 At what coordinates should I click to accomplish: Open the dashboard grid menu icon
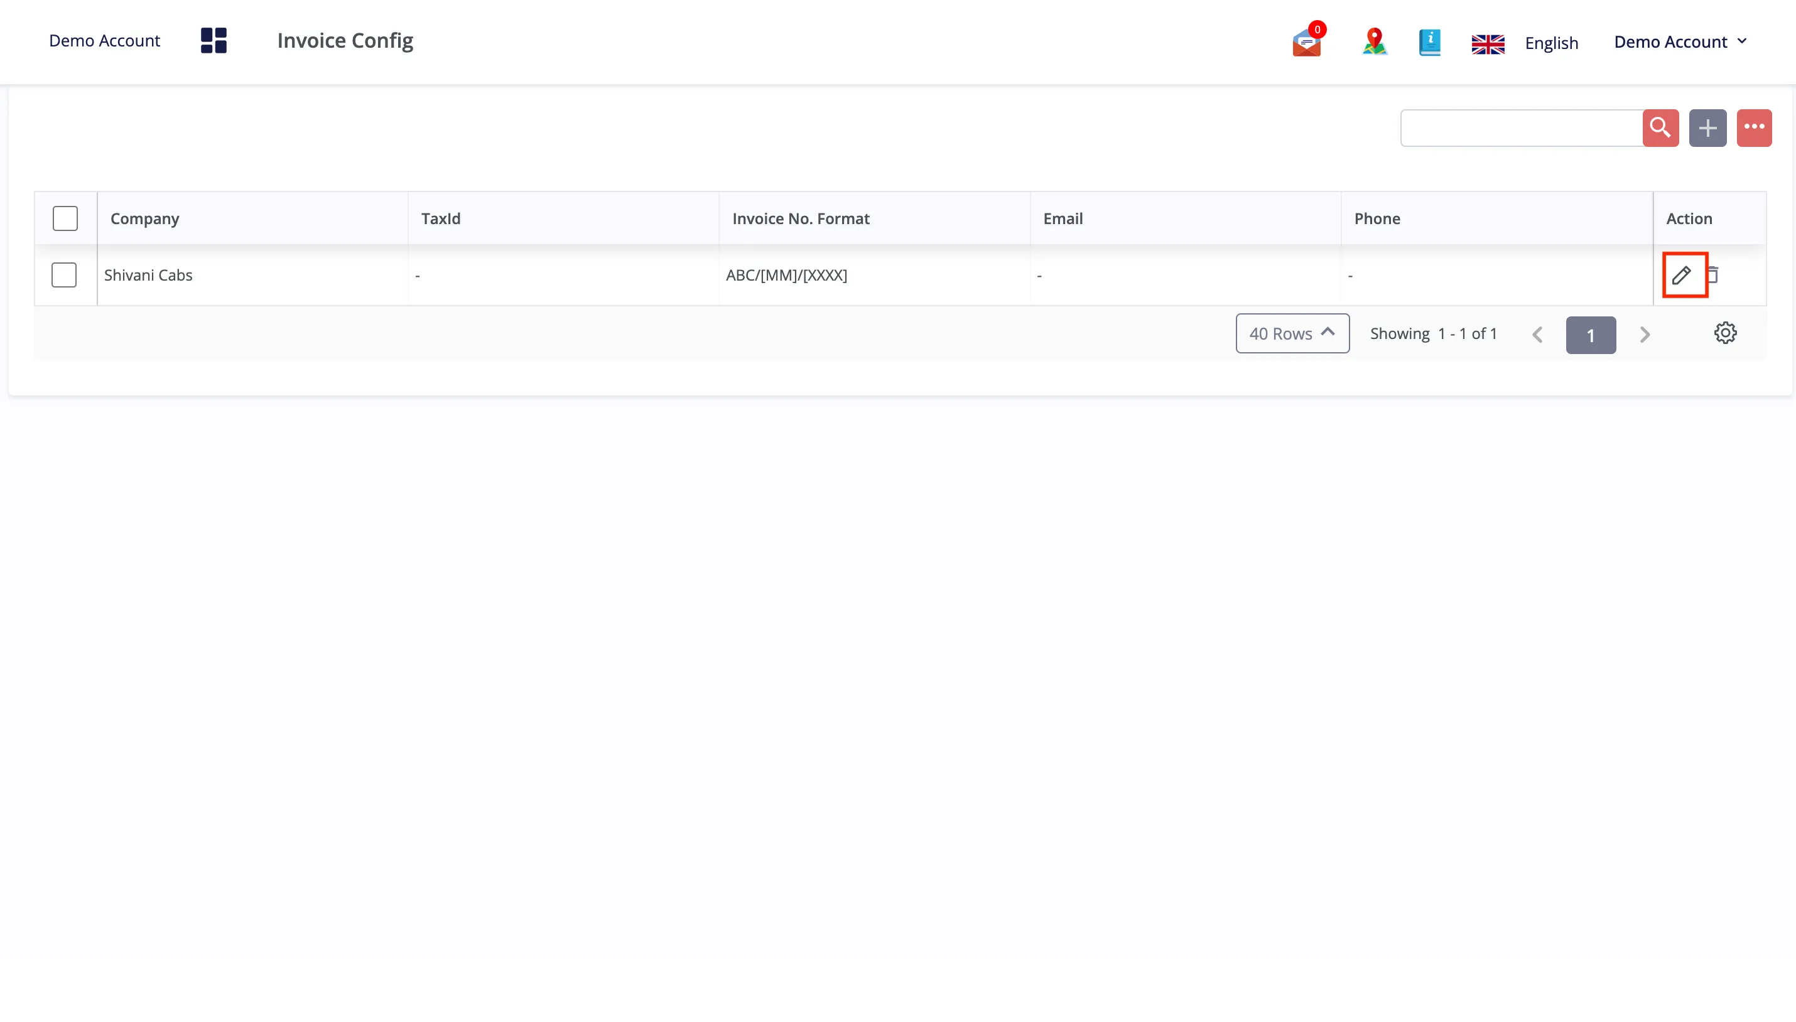(214, 41)
